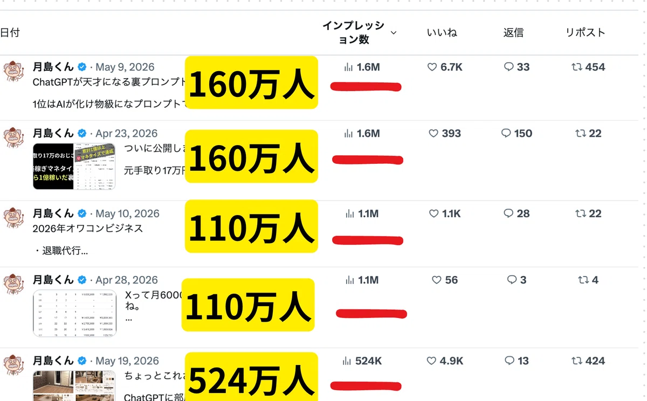This screenshot has width=647, height=401.
Task: Click the heart icon next to 393 likes
Action: pos(432,134)
